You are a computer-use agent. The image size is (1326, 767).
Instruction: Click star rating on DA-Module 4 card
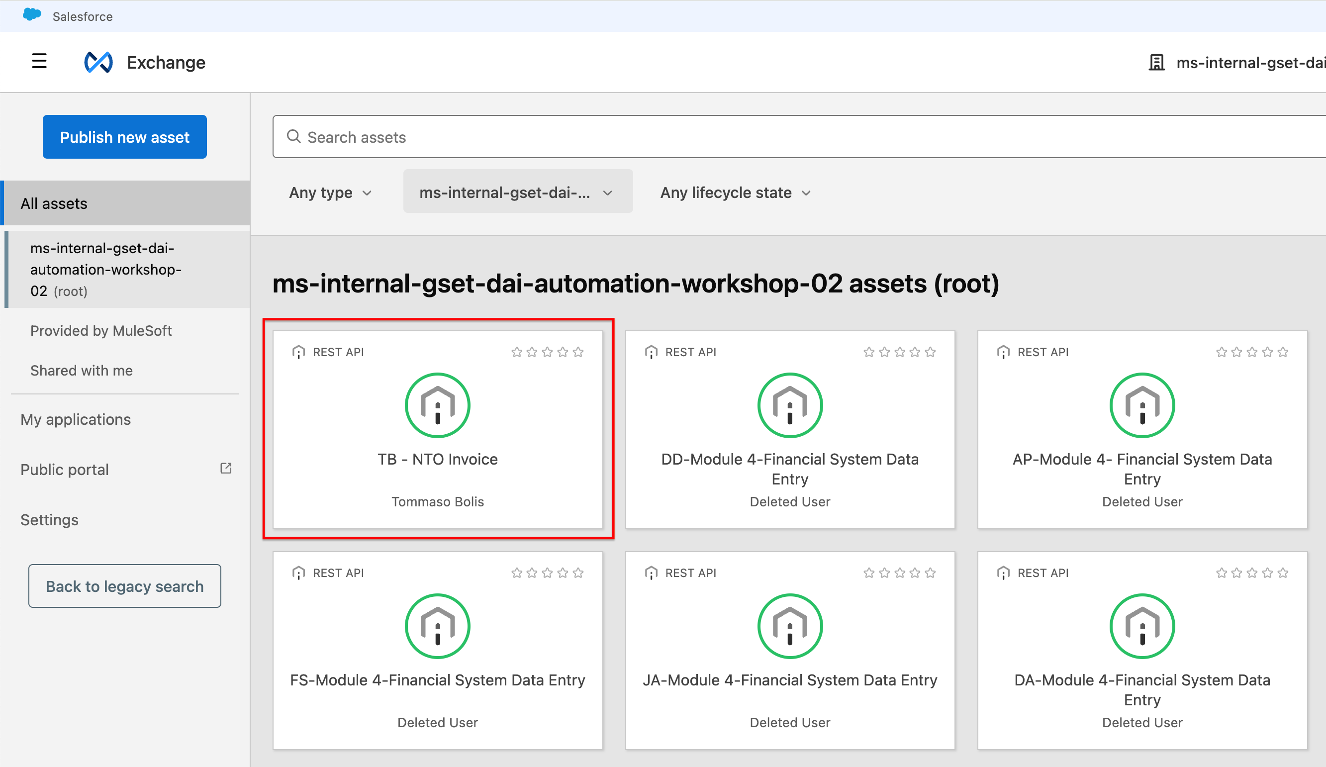point(1252,573)
